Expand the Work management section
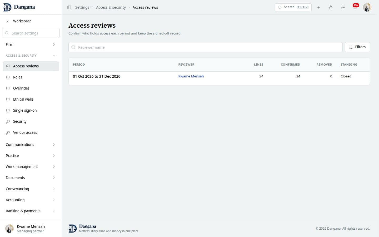 click(x=31, y=167)
